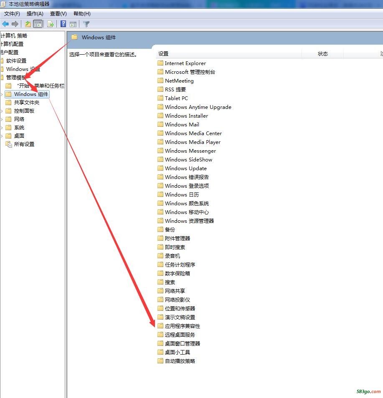This screenshot has width=383, height=398.
Task: Select 网络共享 entry
Action: (x=175, y=291)
